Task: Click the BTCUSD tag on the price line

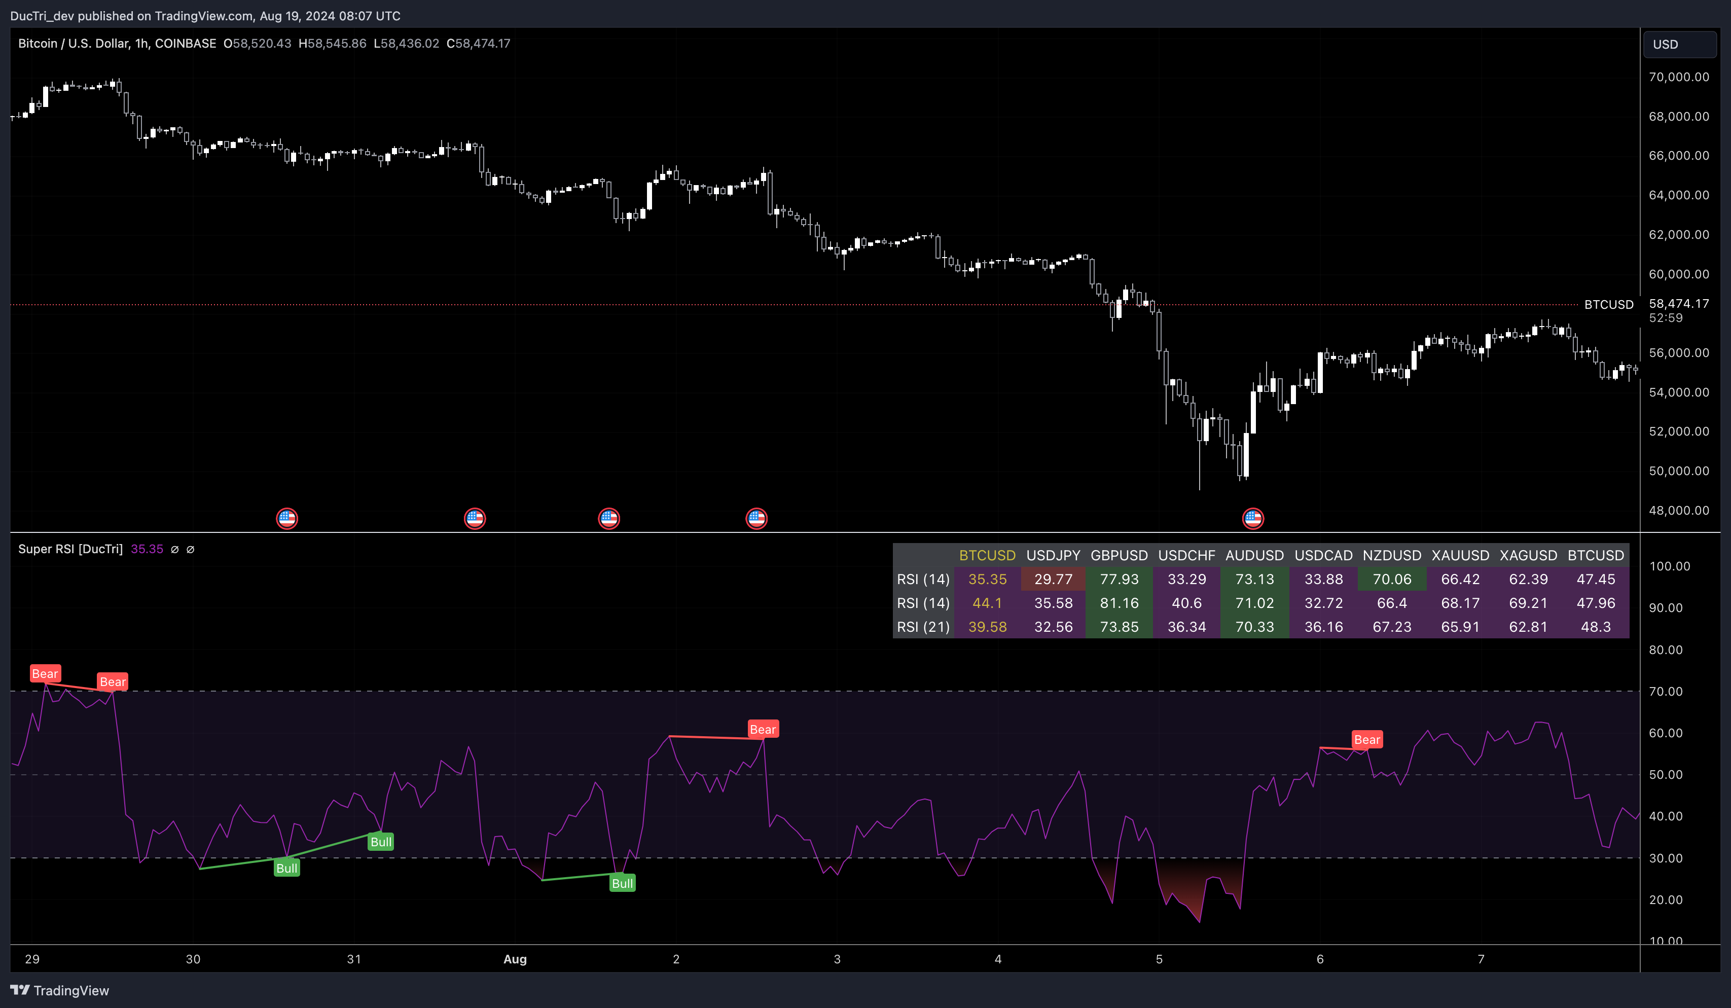Action: click(x=1609, y=304)
